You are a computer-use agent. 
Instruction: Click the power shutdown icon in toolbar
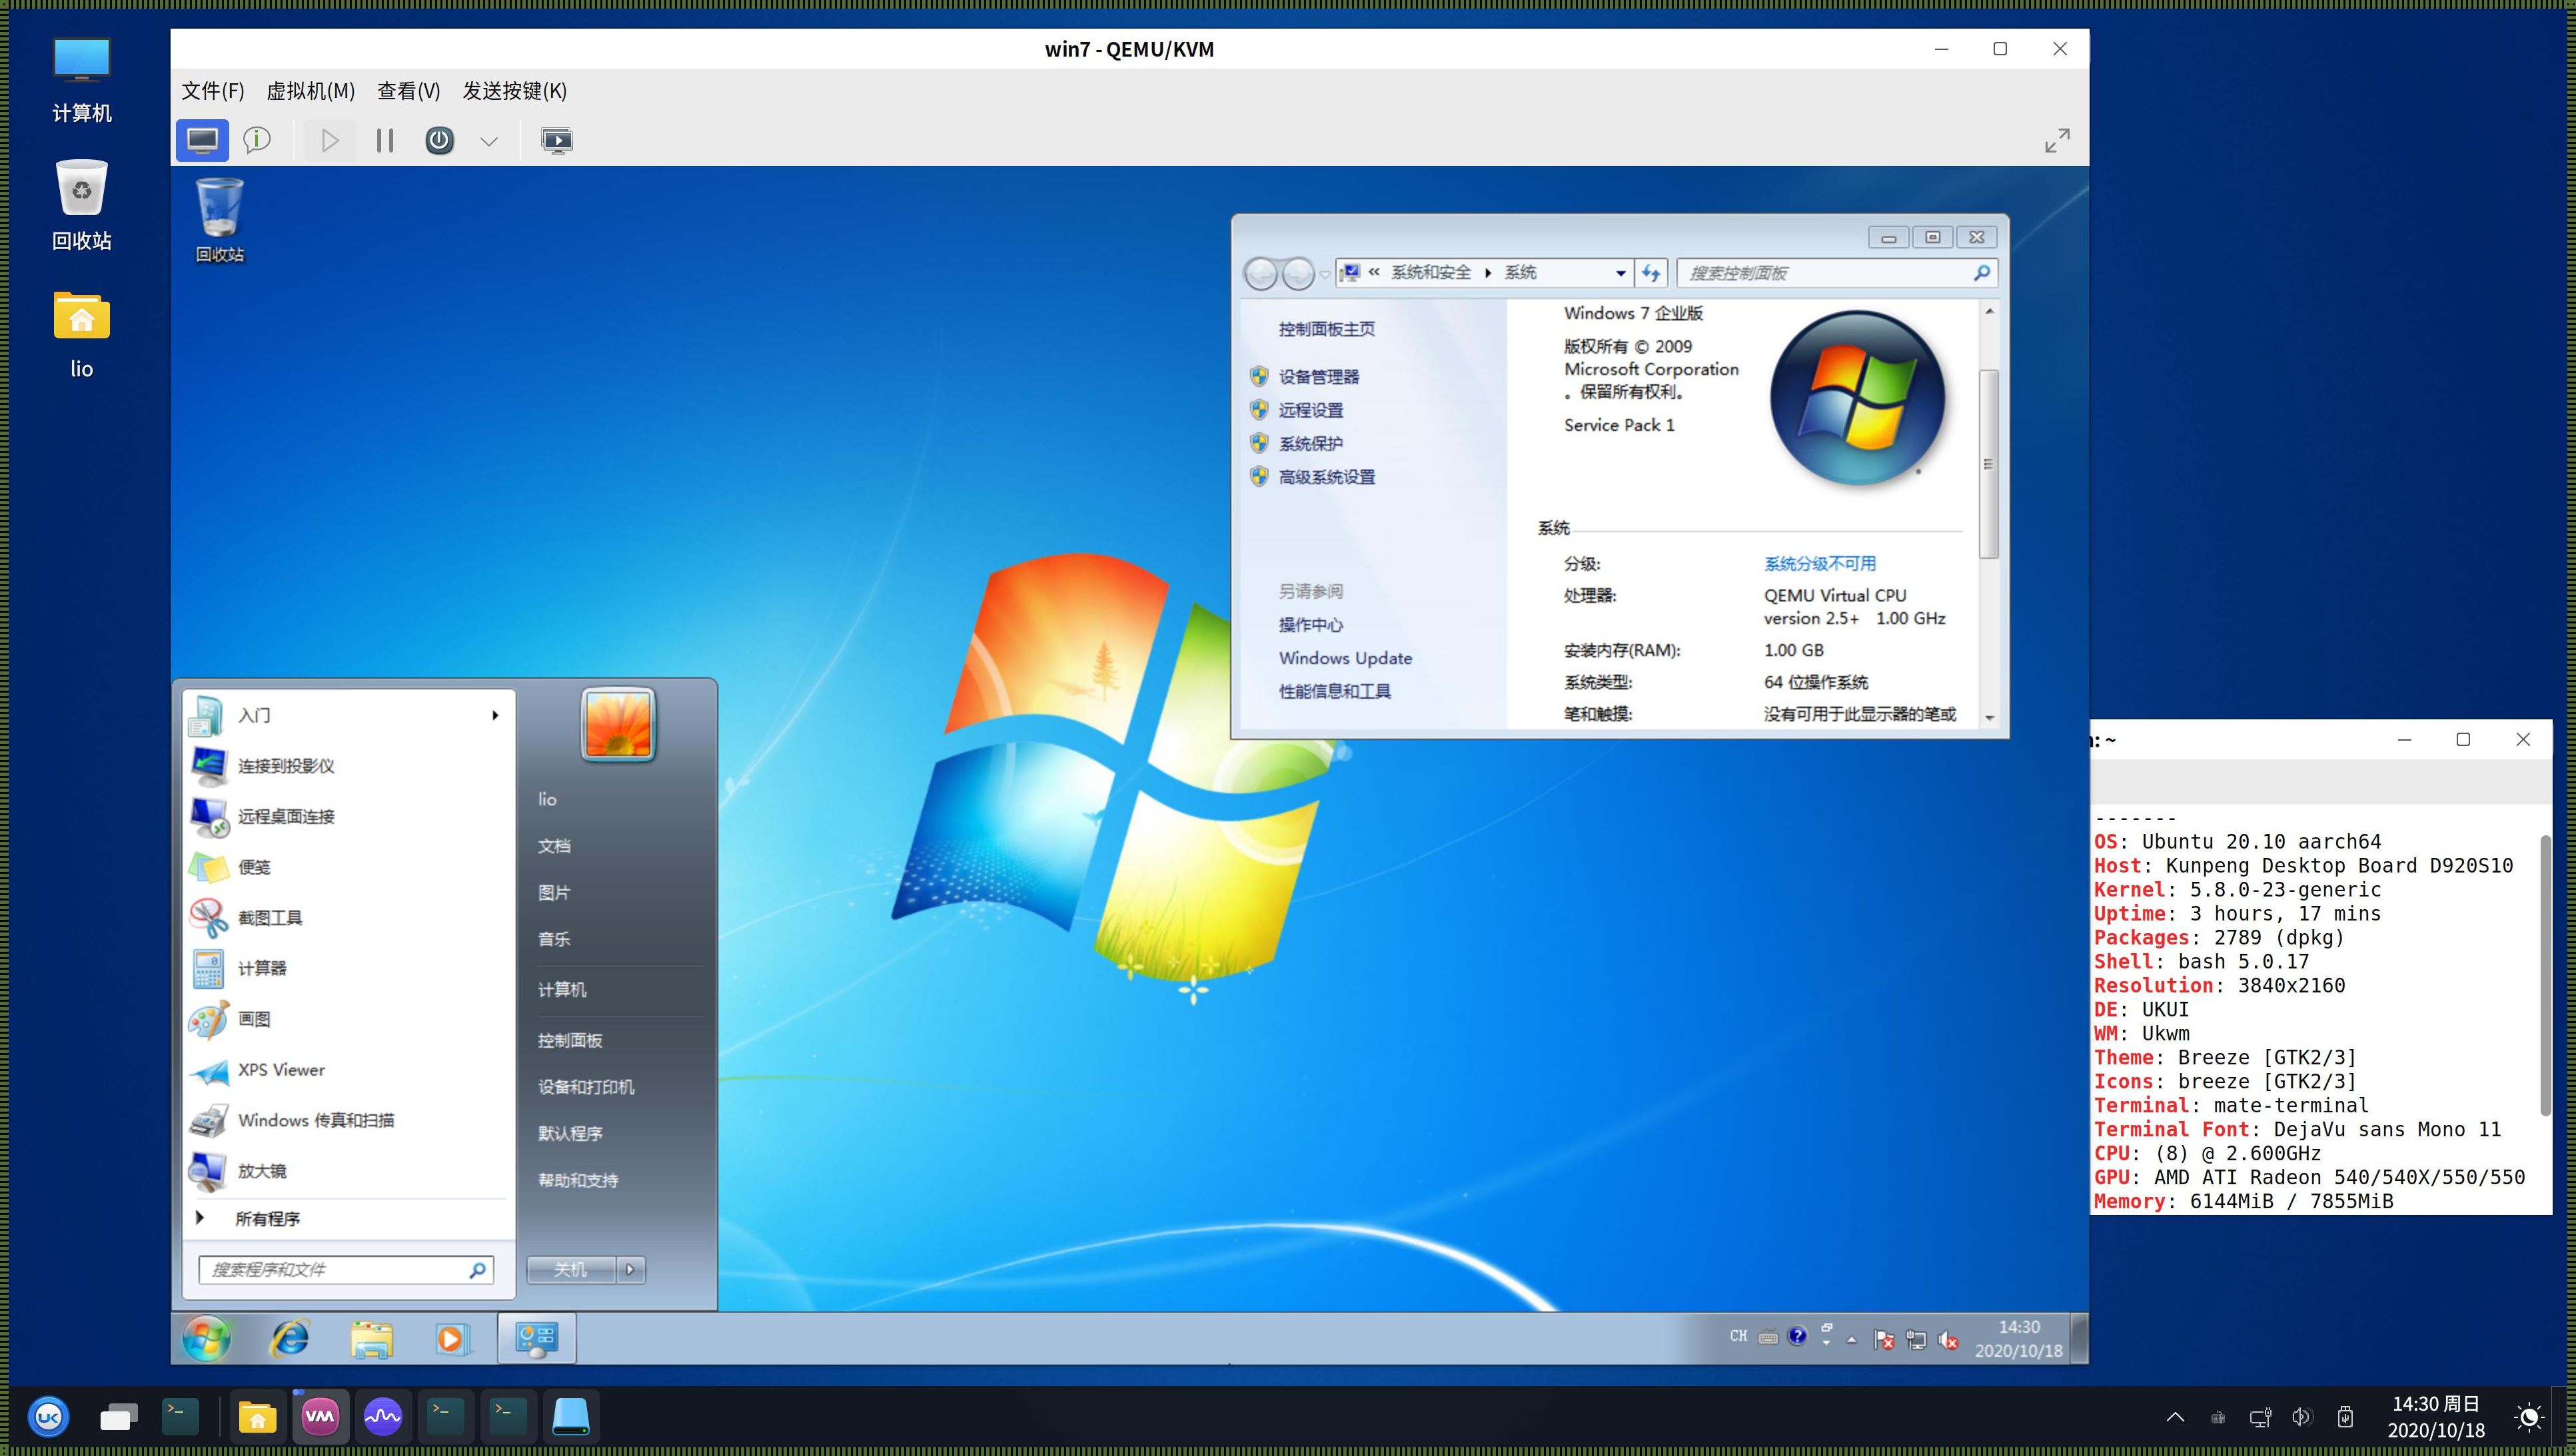439,141
